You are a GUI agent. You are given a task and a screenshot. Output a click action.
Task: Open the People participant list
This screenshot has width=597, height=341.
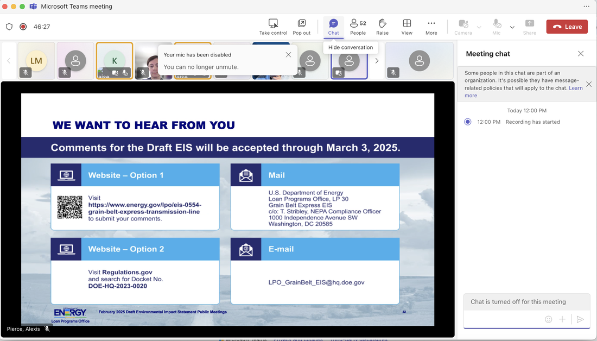(x=358, y=27)
